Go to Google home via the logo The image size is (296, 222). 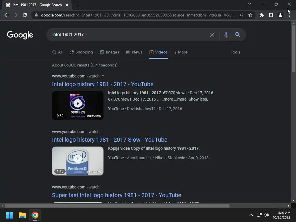[x=20, y=35]
